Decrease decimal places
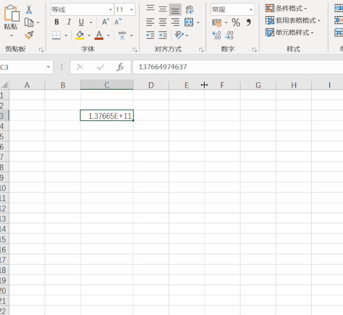 click(229, 35)
